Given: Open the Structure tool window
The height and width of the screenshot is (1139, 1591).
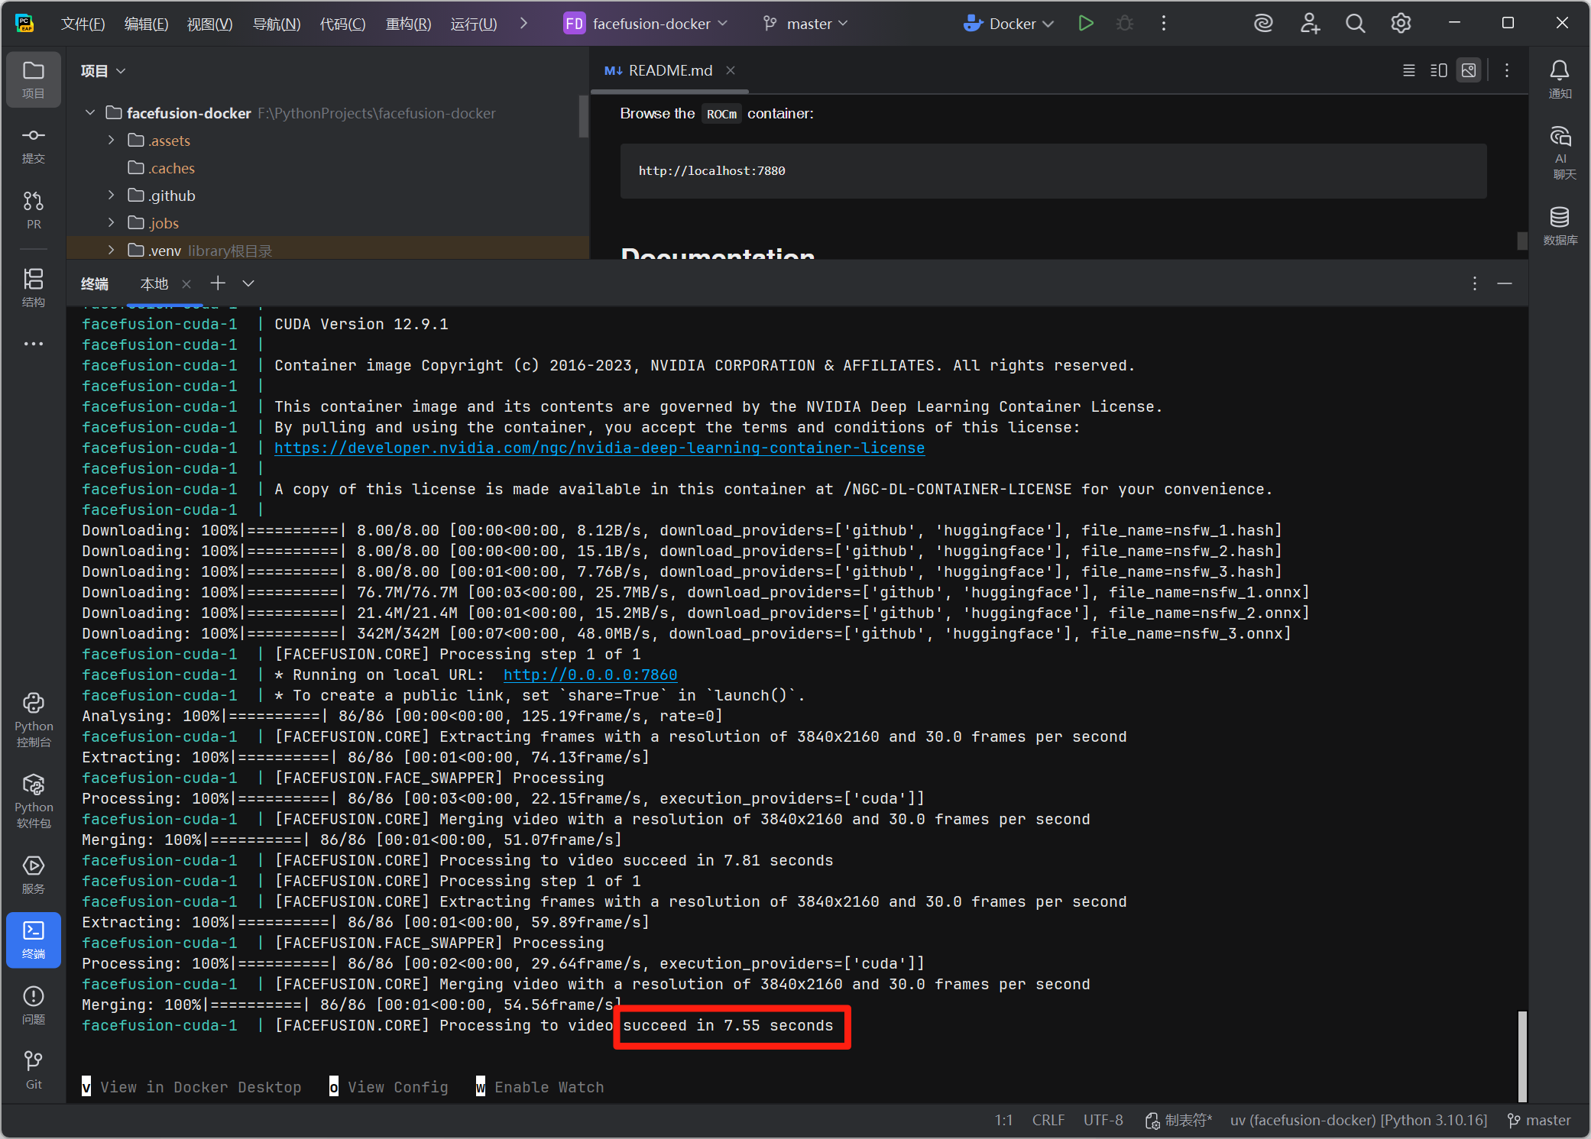Looking at the screenshot, I should [34, 287].
